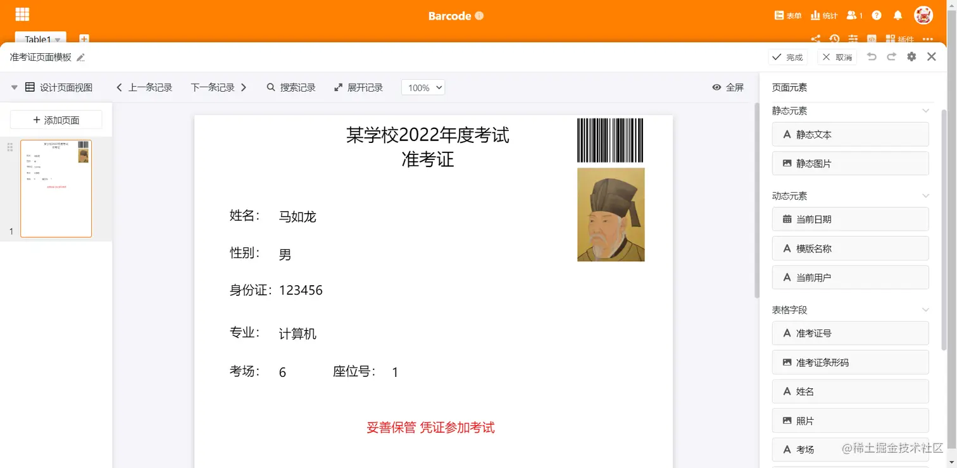Click 取消 to cancel editing
The width and height of the screenshot is (957, 468).
(837, 57)
